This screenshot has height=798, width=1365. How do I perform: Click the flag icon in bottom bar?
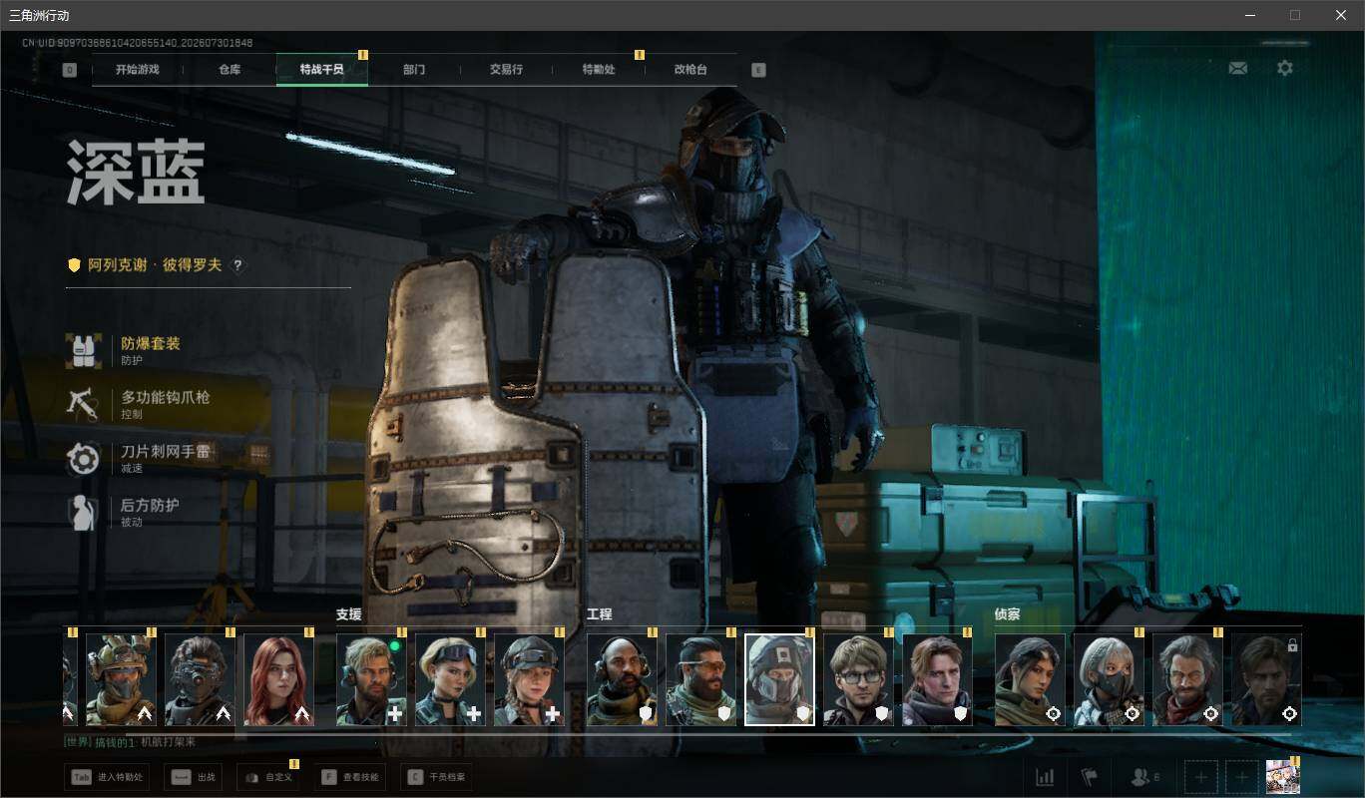point(1090,777)
